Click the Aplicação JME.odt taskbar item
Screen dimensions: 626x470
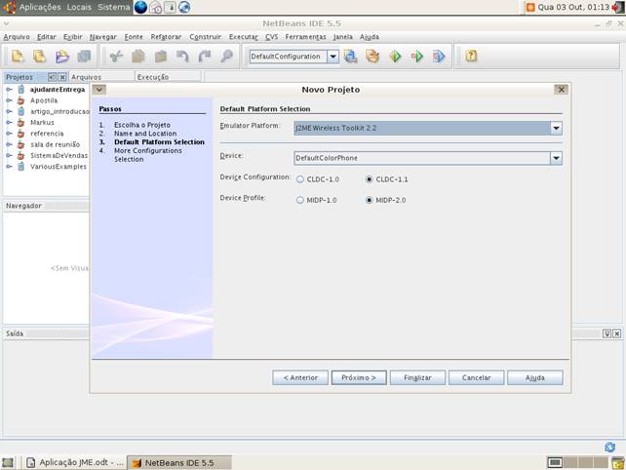pyautogui.click(x=74, y=462)
